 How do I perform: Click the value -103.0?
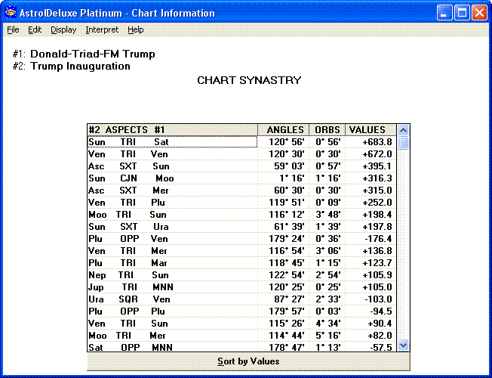[x=378, y=299]
